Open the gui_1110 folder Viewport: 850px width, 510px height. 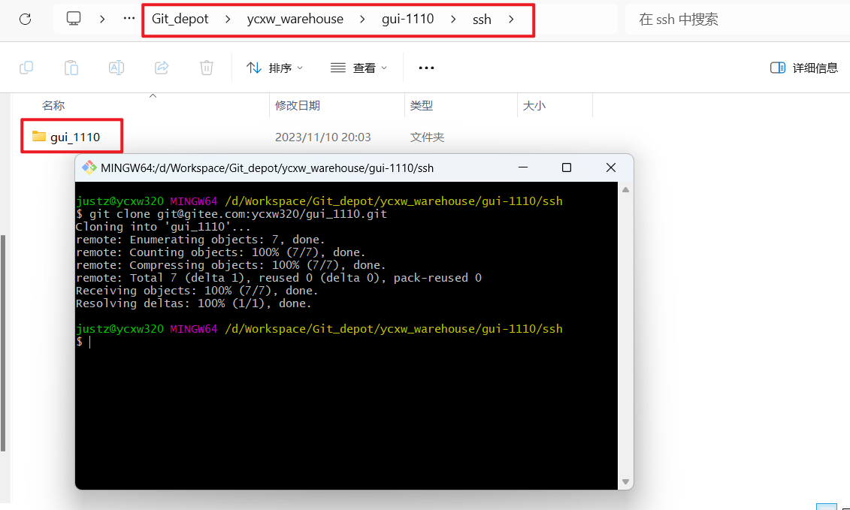tap(71, 136)
